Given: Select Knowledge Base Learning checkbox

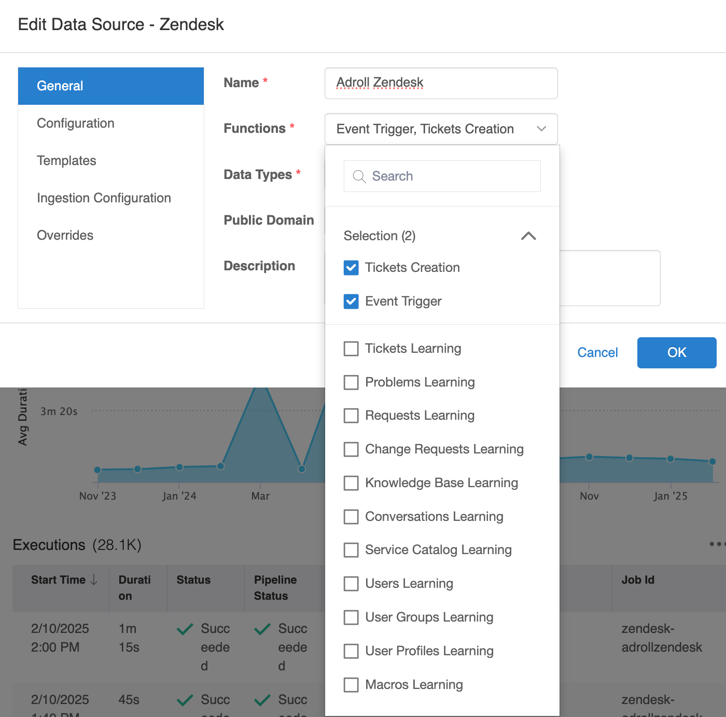Looking at the screenshot, I should (x=351, y=483).
